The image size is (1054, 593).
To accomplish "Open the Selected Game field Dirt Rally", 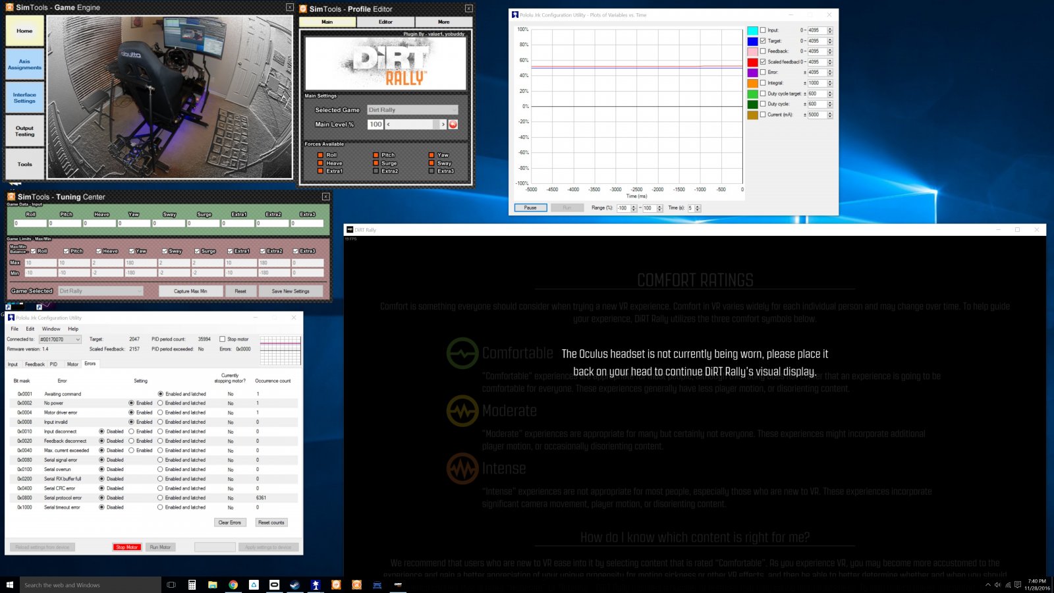I will [412, 110].
